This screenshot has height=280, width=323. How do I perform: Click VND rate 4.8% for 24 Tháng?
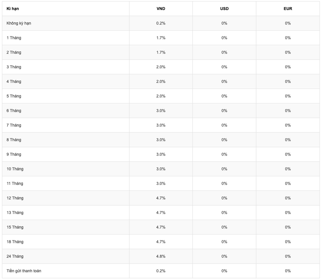point(161,256)
